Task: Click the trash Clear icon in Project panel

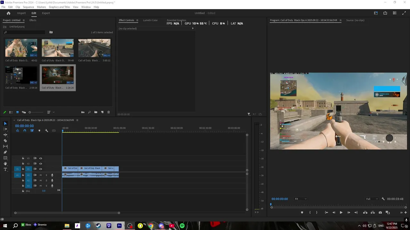Action: coord(109,112)
